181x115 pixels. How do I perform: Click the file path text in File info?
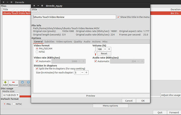coord(66,28)
